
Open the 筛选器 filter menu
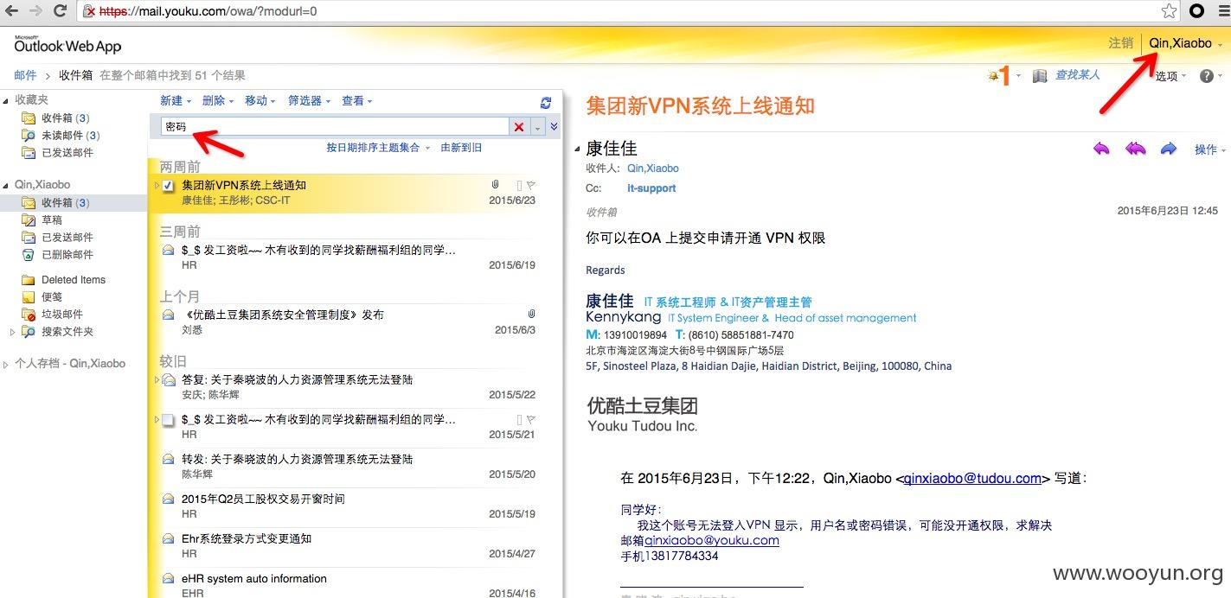point(309,101)
